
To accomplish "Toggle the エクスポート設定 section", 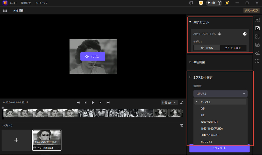I will [190, 77].
